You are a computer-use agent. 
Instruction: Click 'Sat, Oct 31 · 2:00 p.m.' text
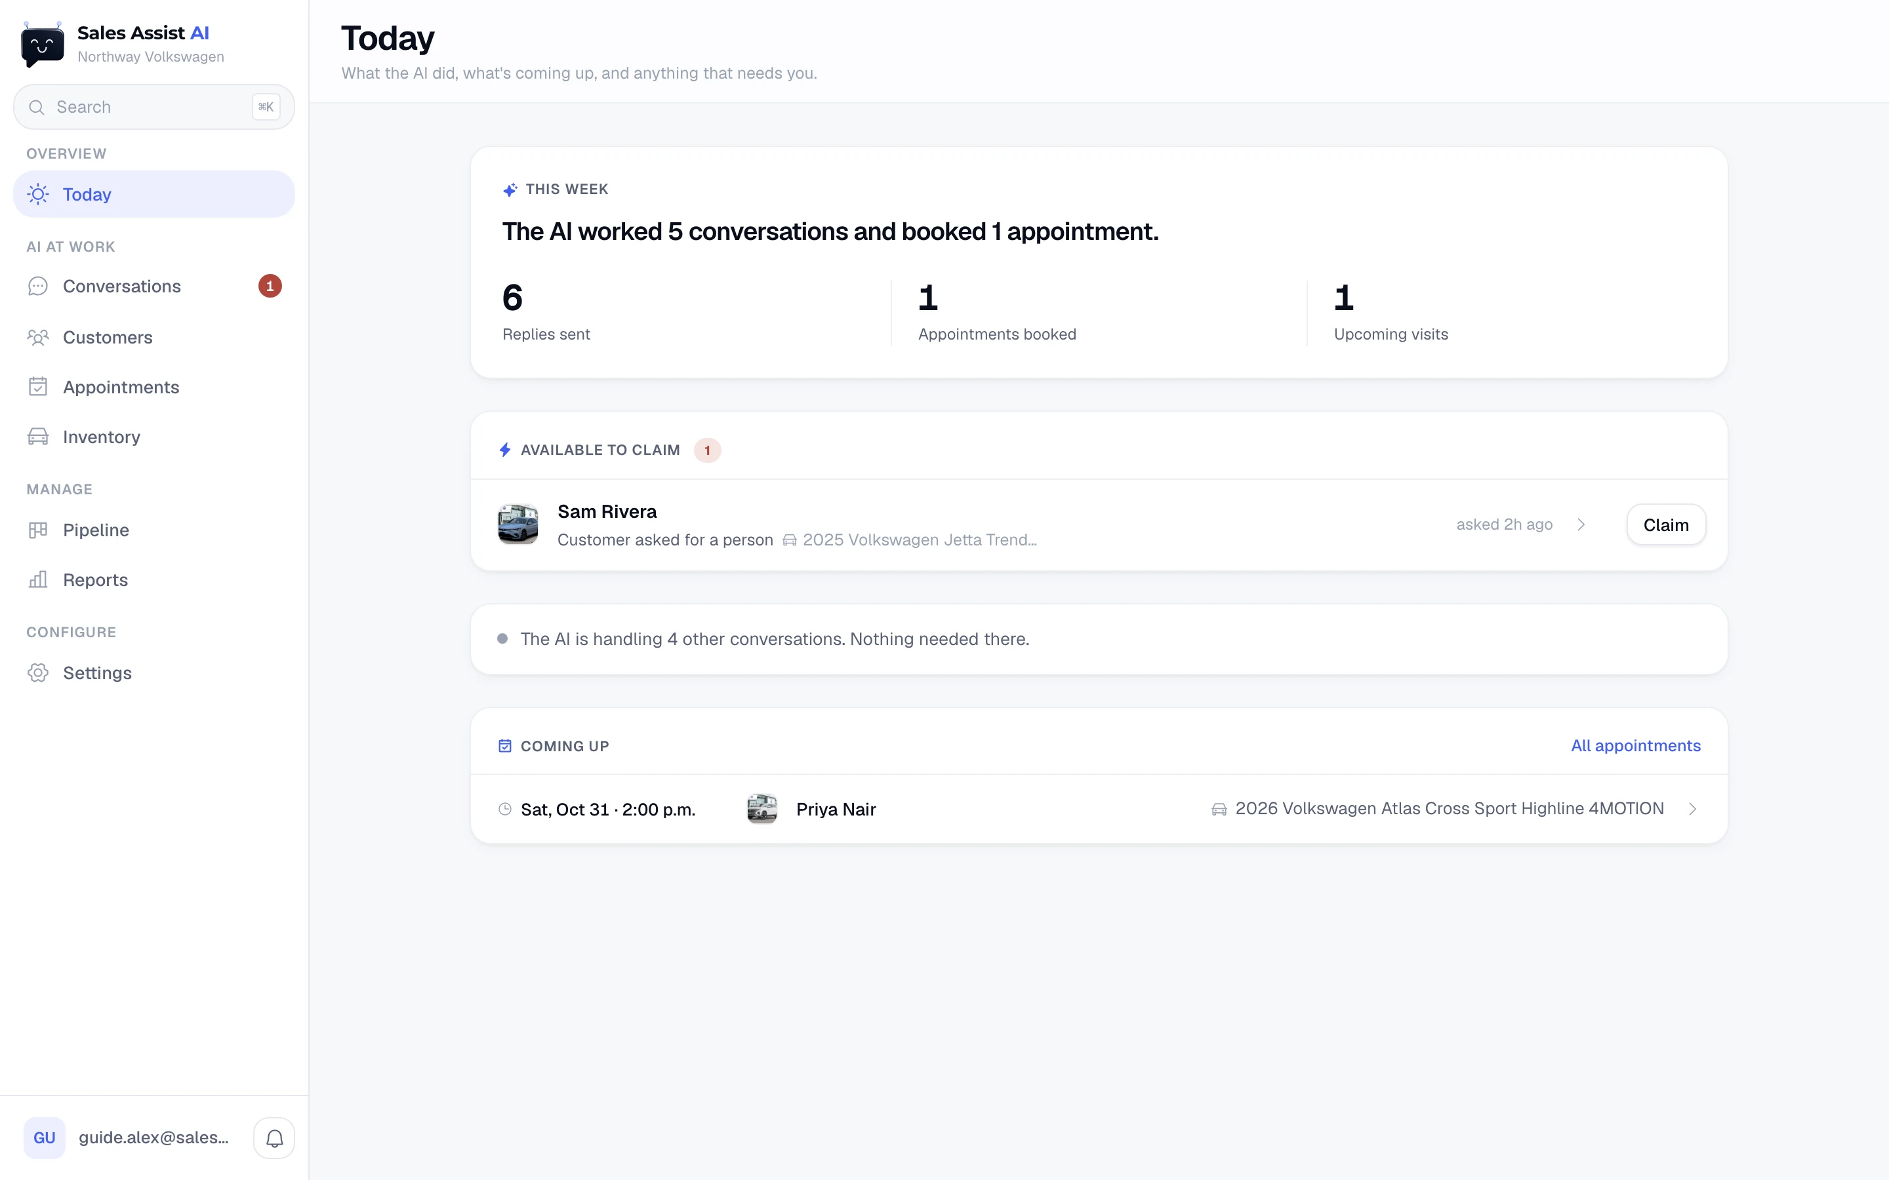click(x=608, y=810)
